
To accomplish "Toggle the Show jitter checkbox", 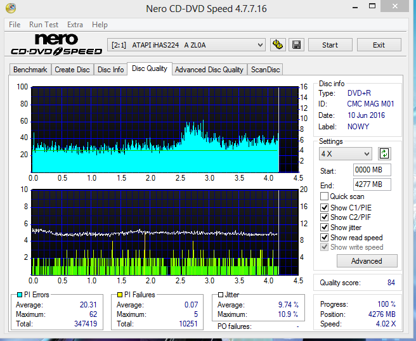I will coord(324,228).
